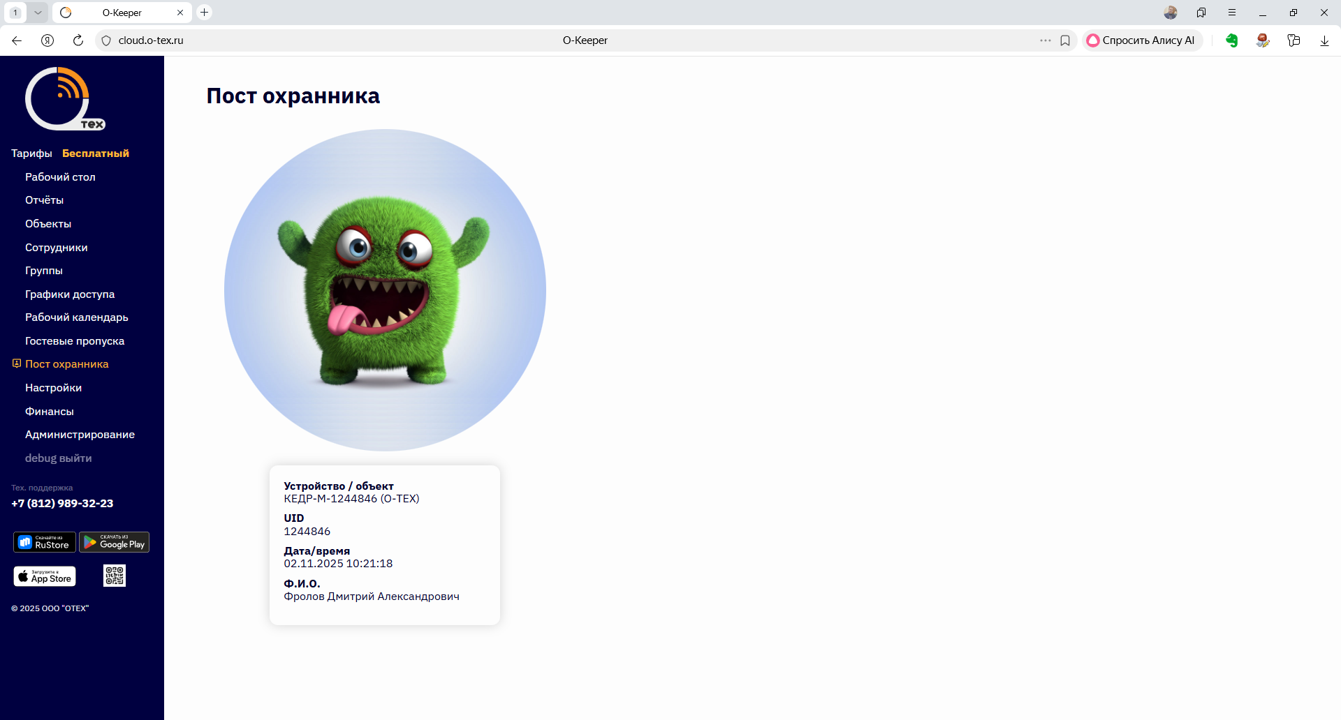Screen dimensions: 1341x720
Task: Open the Google Play store badge
Action: coord(114,542)
